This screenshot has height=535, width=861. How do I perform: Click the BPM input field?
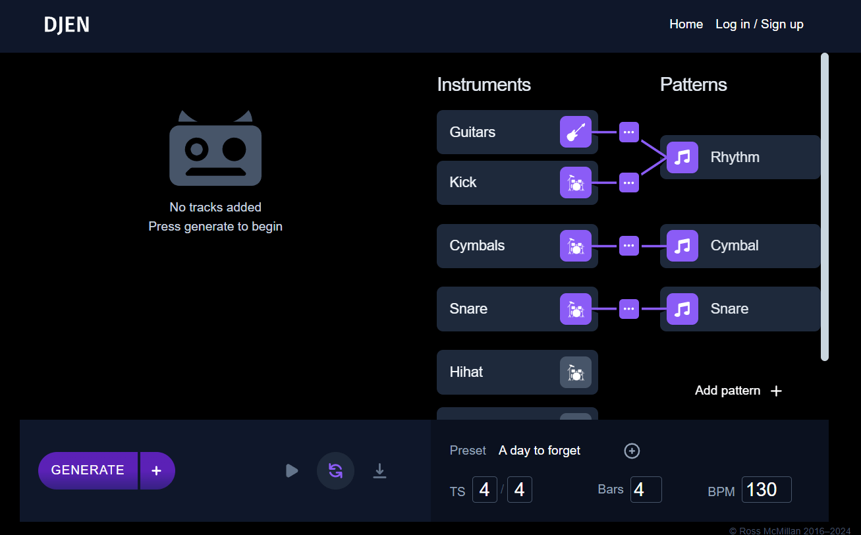click(x=766, y=490)
